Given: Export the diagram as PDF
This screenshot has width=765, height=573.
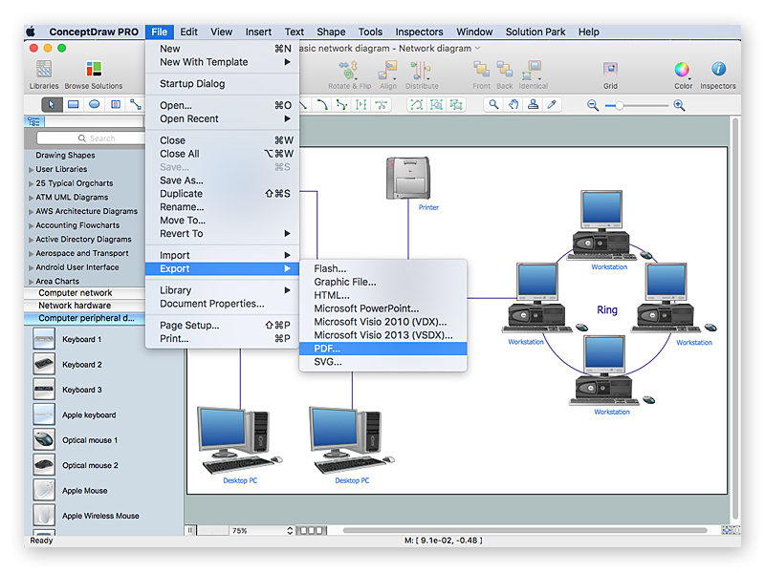Looking at the screenshot, I should pos(326,349).
